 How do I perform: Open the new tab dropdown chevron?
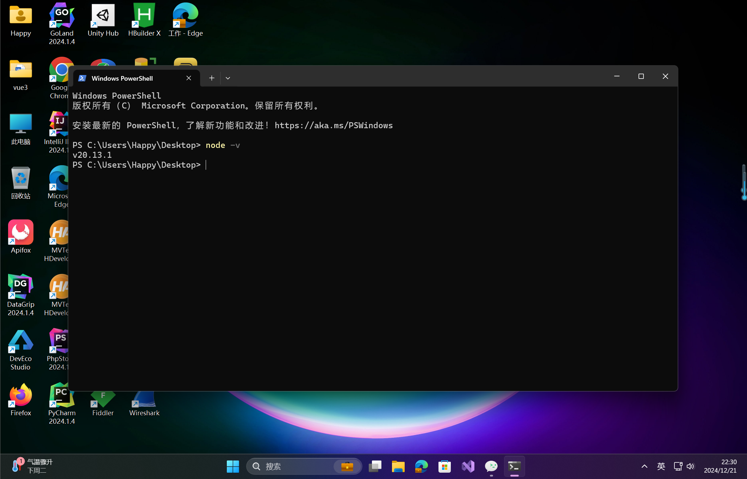(228, 78)
